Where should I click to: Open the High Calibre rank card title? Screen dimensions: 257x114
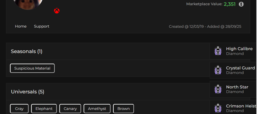click(x=239, y=49)
